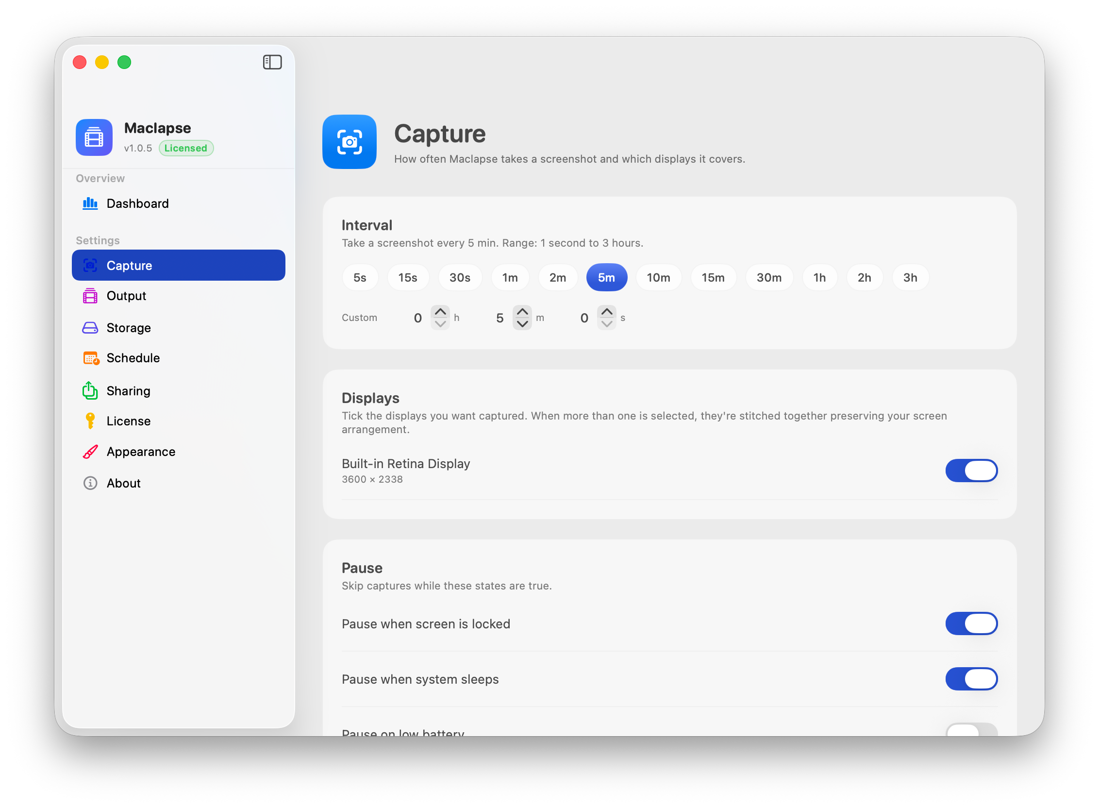
Task: Choose the 2m interval preset
Action: 558,278
